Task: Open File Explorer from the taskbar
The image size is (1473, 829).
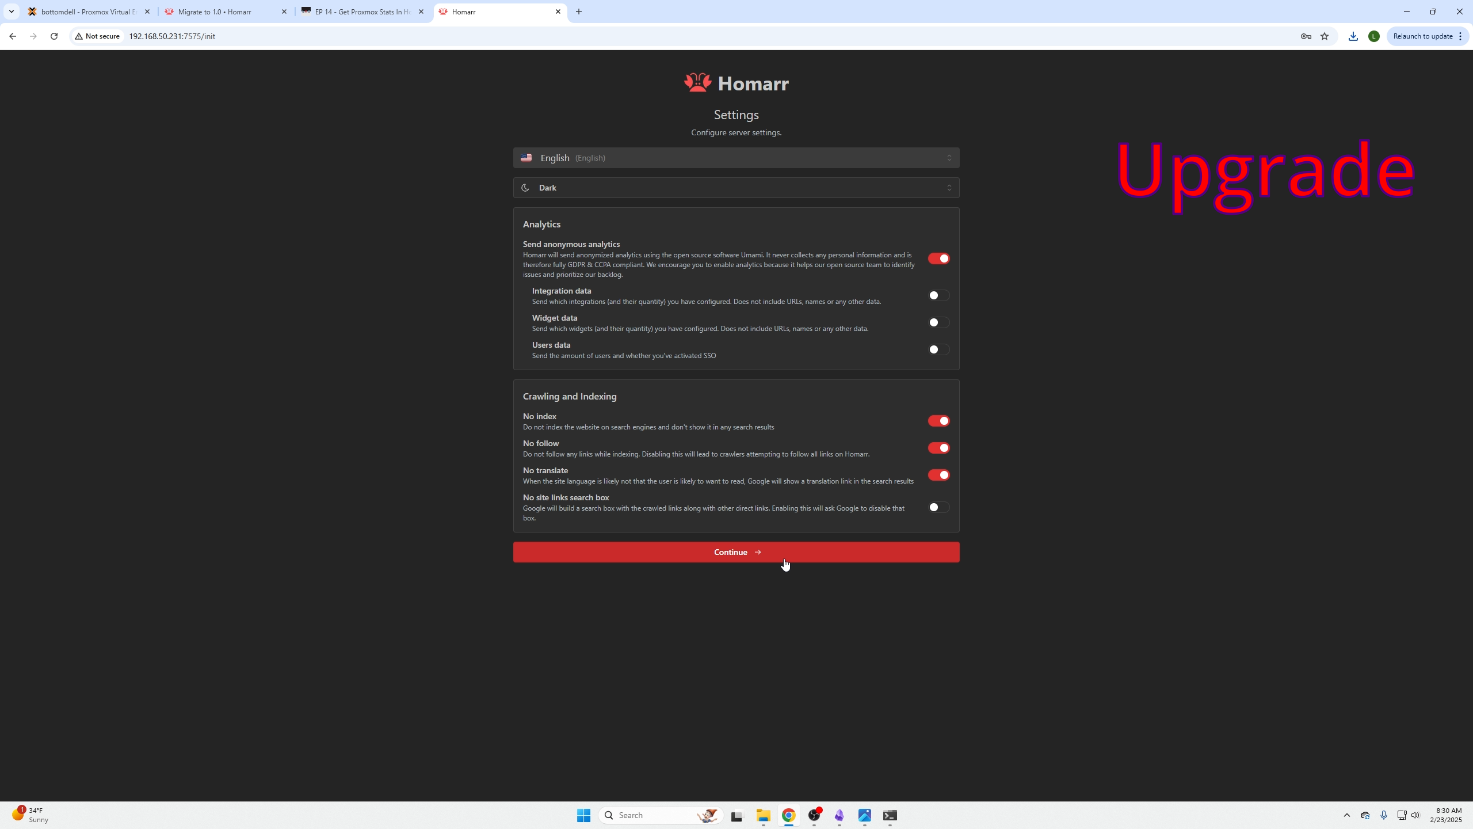Action: [763, 815]
